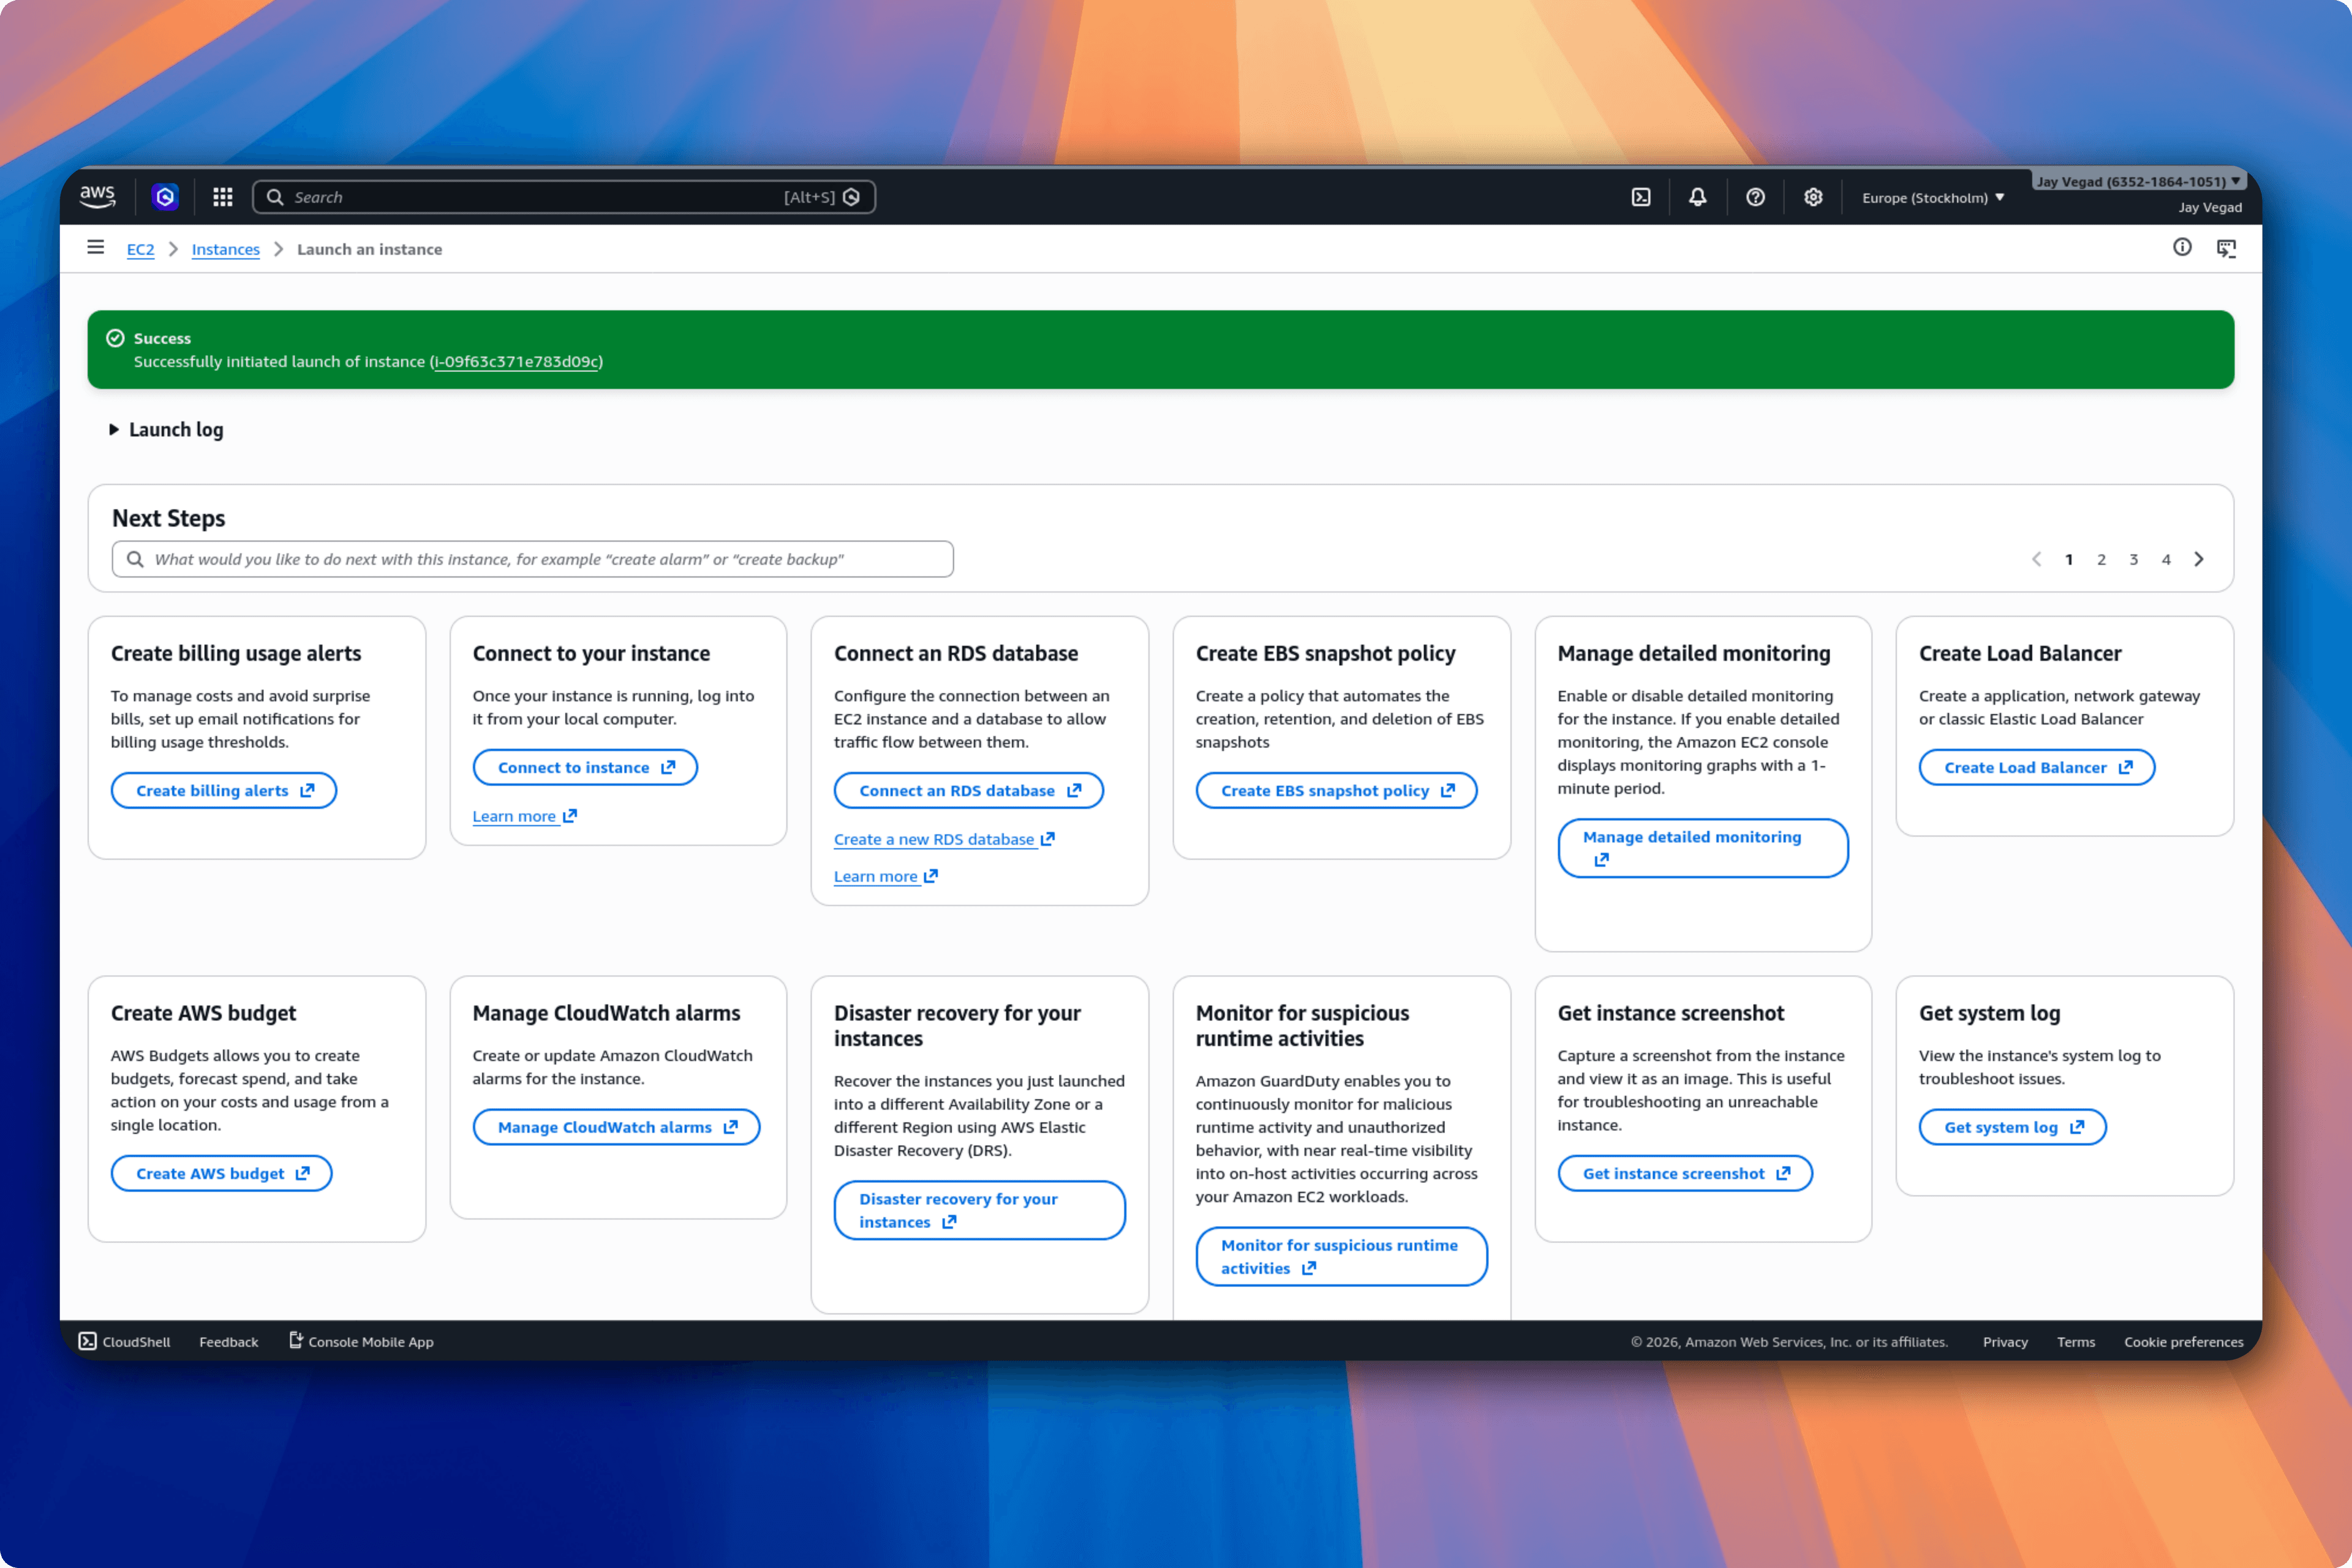The width and height of the screenshot is (2352, 1568).
Task: Go to previous page of Next Steps
Action: 2037,559
